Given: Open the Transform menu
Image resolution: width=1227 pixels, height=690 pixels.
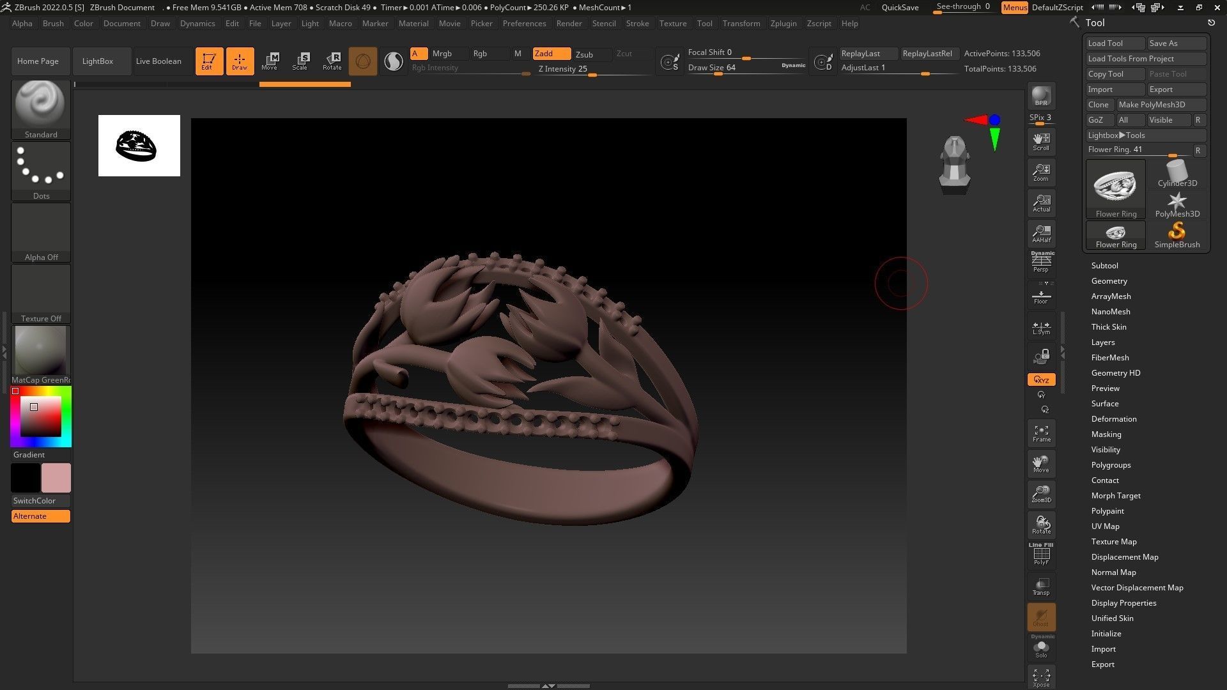Looking at the screenshot, I should point(741,23).
